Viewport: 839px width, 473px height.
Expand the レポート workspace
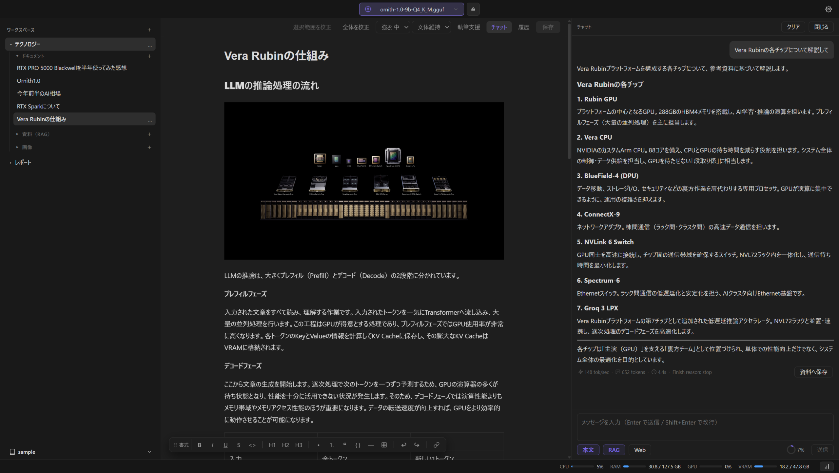[x=11, y=163]
